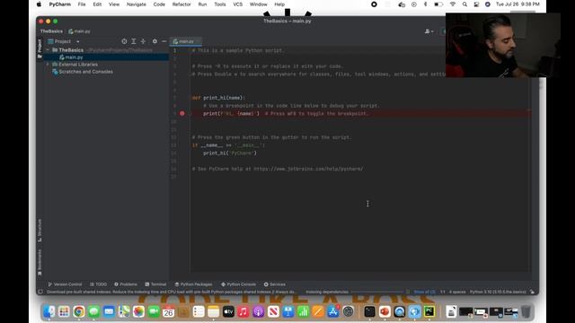The height and width of the screenshot is (323, 575).
Task: Select opened file locator icon in Project panel
Action: coord(124,41)
